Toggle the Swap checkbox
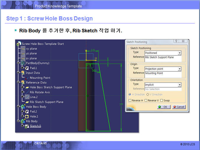Image resolution: width=200 pixels, height=150 pixels. pos(161,100)
